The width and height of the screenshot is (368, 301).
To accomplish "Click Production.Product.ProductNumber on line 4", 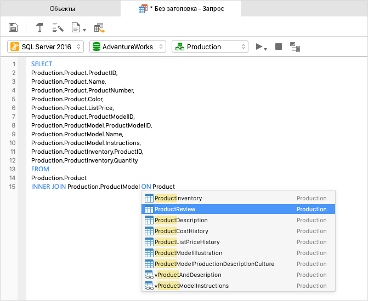I will 83,90.
